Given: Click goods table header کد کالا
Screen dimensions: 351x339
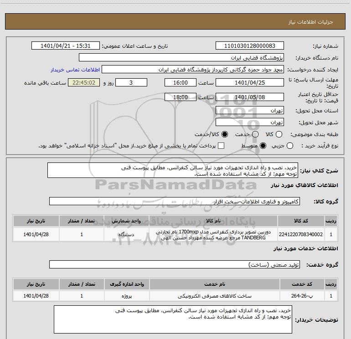Looking at the screenshot, I should pyautogui.click(x=301, y=221).
